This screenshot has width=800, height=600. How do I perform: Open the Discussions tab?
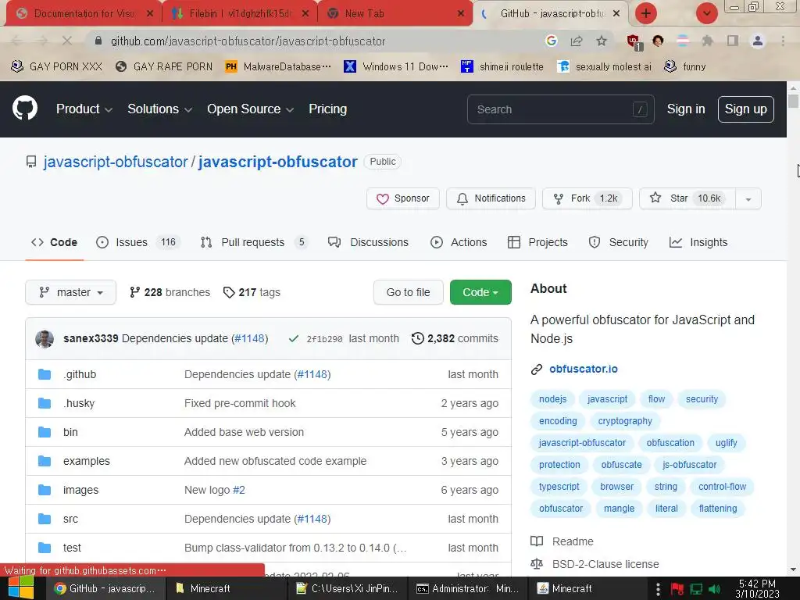coord(368,242)
